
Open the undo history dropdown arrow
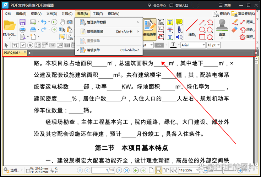pos(49,22)
